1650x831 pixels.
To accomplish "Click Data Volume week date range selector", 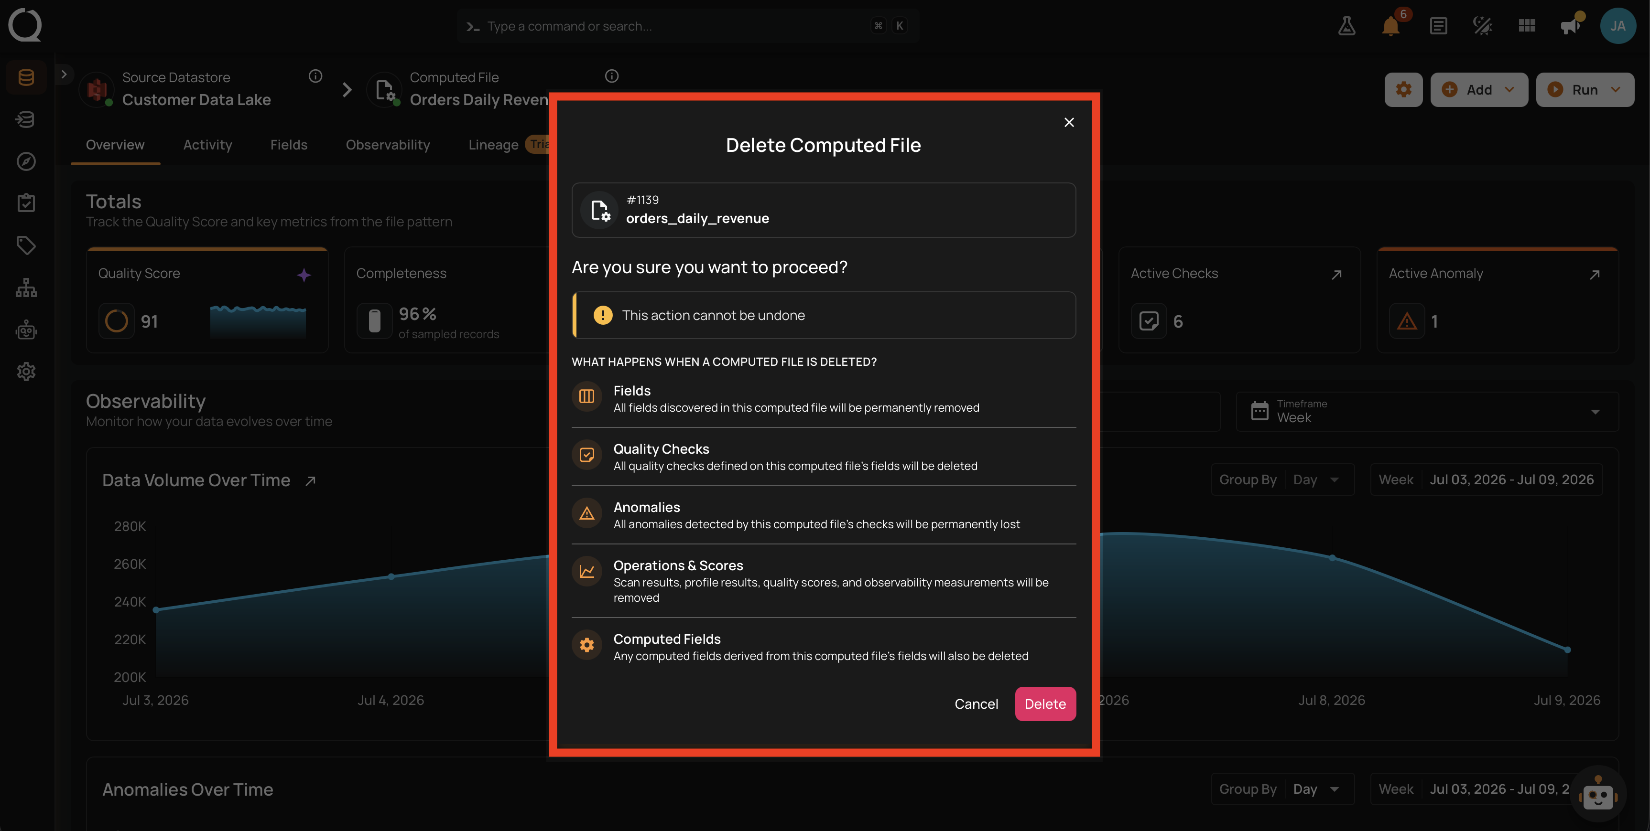I will pos(1486,479).
